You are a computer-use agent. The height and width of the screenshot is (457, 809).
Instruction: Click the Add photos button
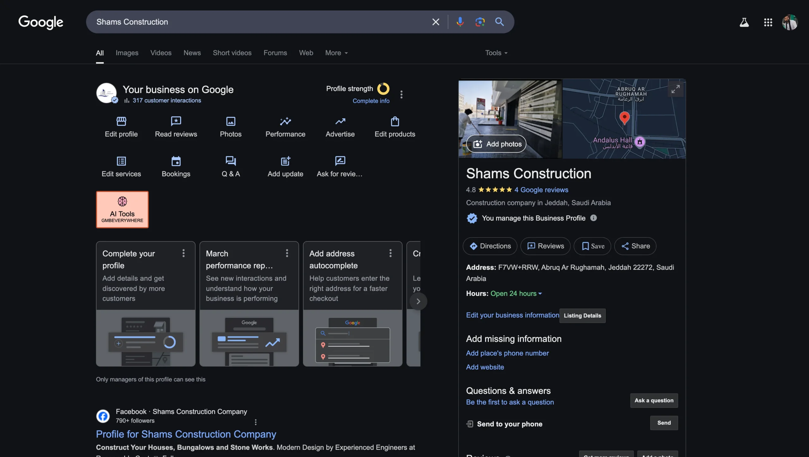click(x=496, y=144)
